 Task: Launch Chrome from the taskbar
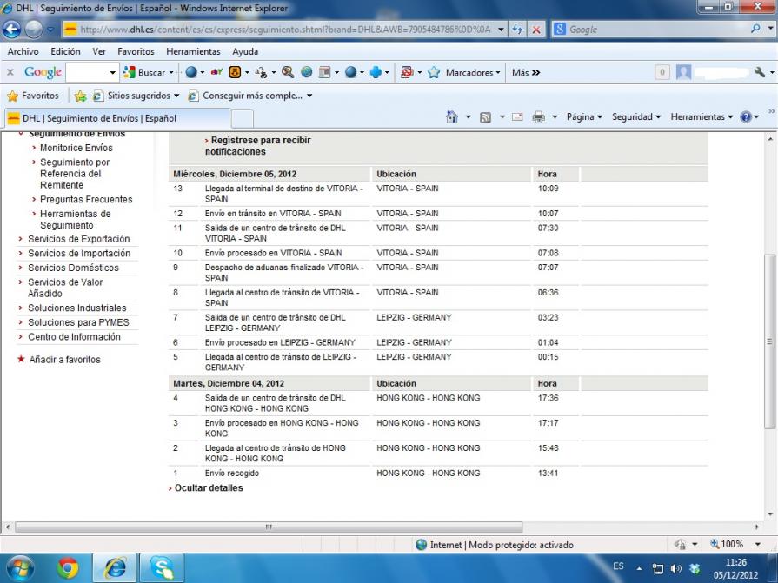pyautogui.click(x=68, y=568)
